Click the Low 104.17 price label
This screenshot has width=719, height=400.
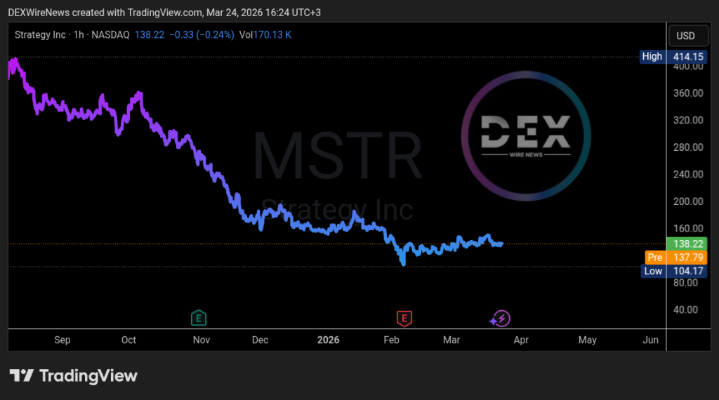click(674, 271)
